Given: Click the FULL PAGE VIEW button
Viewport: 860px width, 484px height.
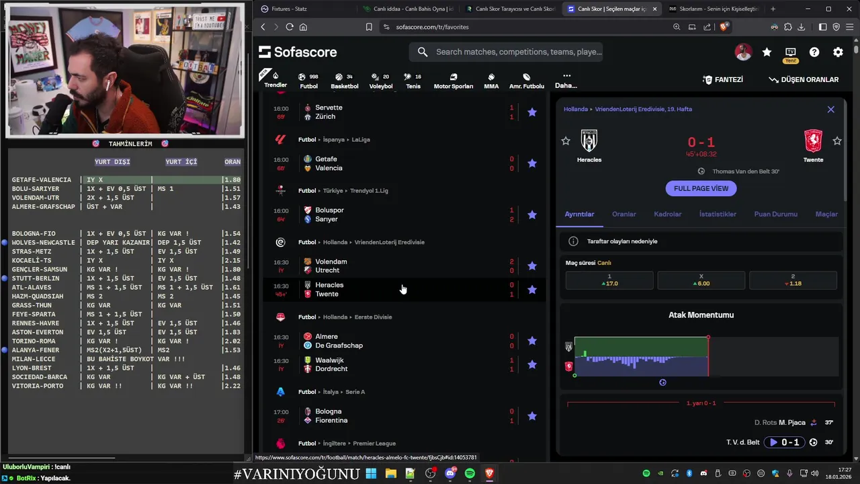Looking at the screenshot, I should (701, 188).
